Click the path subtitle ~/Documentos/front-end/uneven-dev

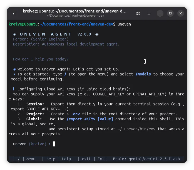point(75,16)
